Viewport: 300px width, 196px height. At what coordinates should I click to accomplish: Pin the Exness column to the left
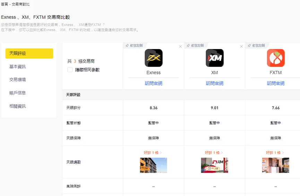point(134,46)
